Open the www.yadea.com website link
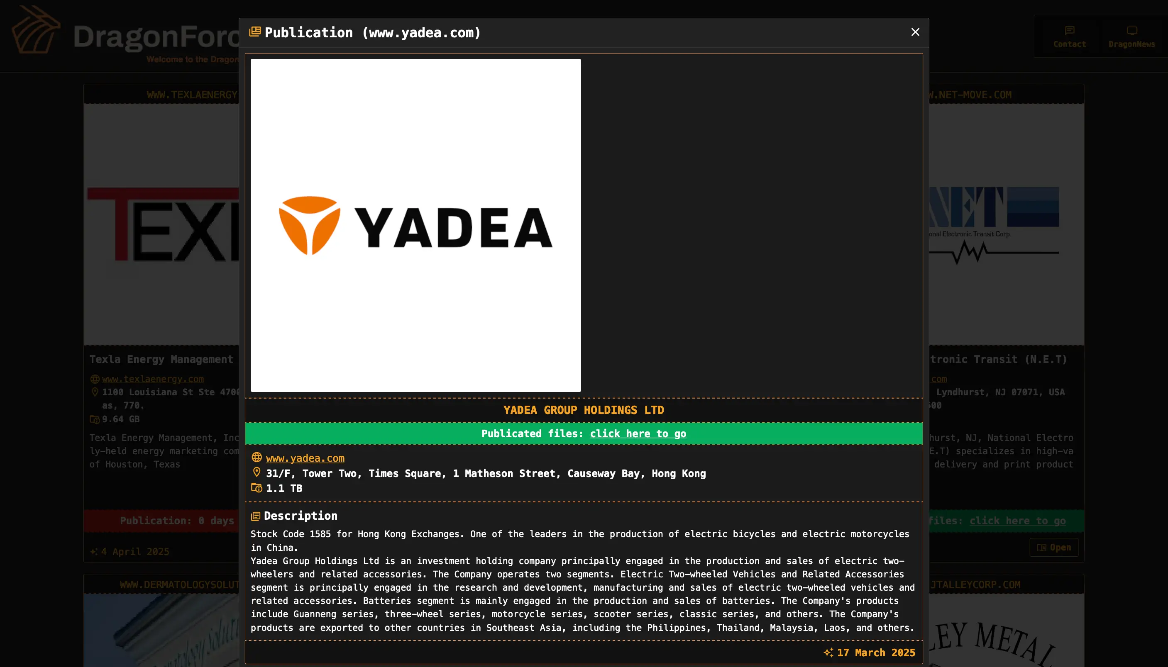 click(305, 458)
